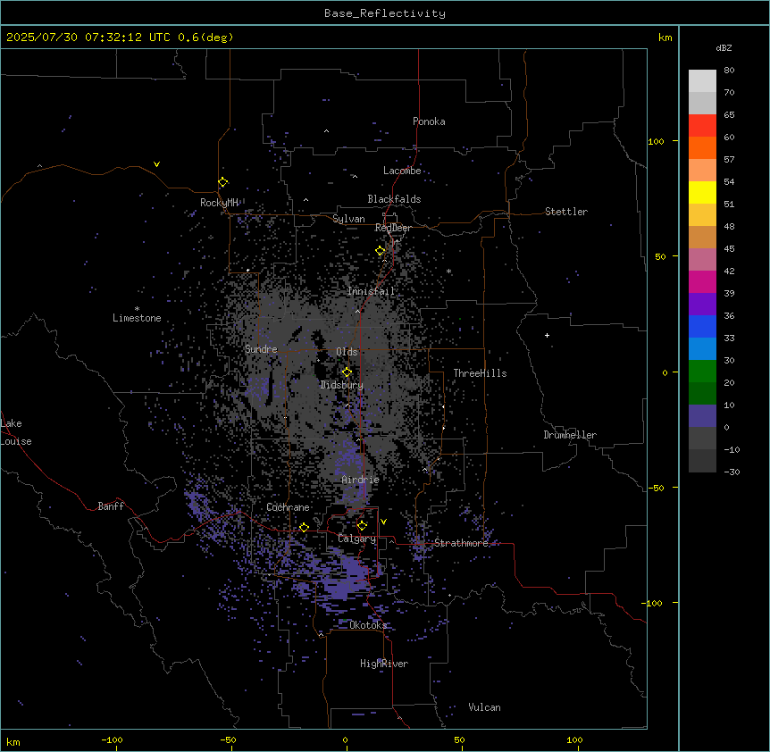
Task: Click the asterisk marker above Limestone
Action: 137,309
